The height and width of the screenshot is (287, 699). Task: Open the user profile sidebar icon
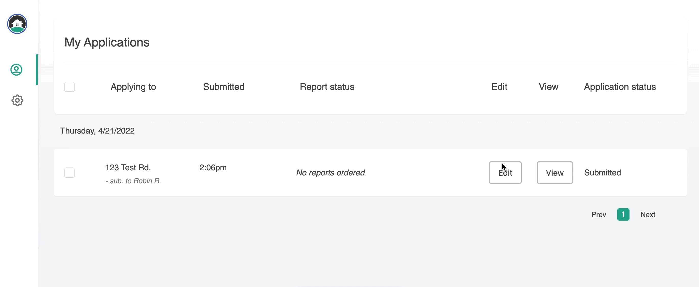click(16, 70)
